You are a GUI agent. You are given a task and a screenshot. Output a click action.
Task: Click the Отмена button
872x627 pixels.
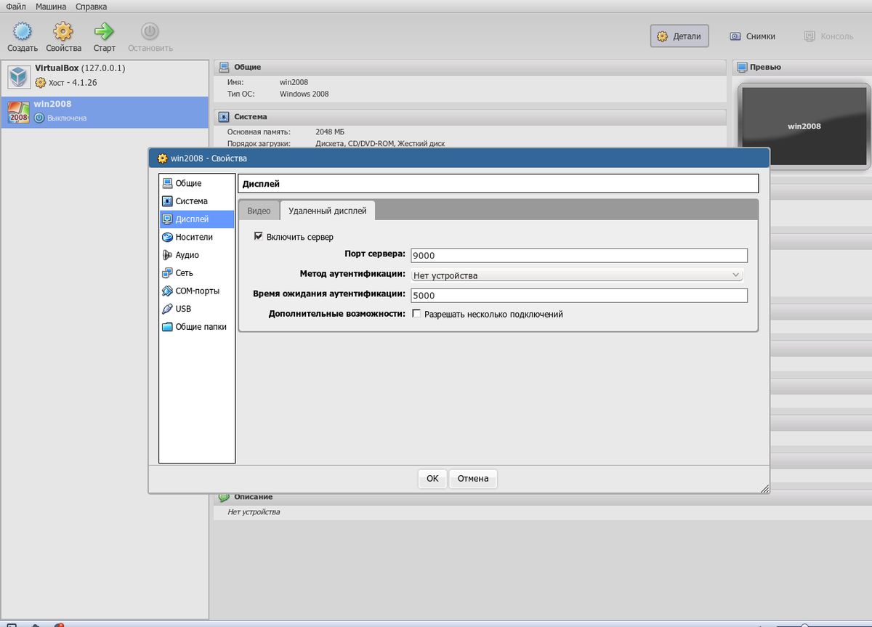(474, 479)
